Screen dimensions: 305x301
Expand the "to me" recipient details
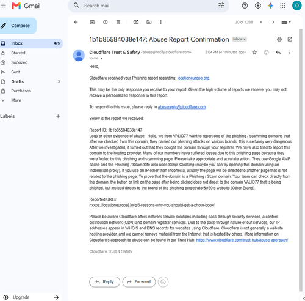[101, 58]
